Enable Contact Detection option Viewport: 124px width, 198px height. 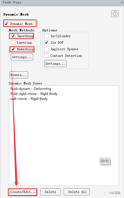(x=46, y=55)
